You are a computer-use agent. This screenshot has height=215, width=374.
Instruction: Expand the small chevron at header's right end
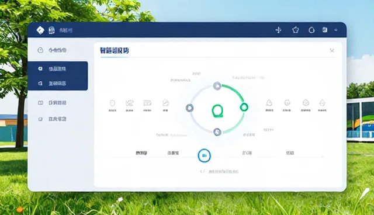coord(336,30)
